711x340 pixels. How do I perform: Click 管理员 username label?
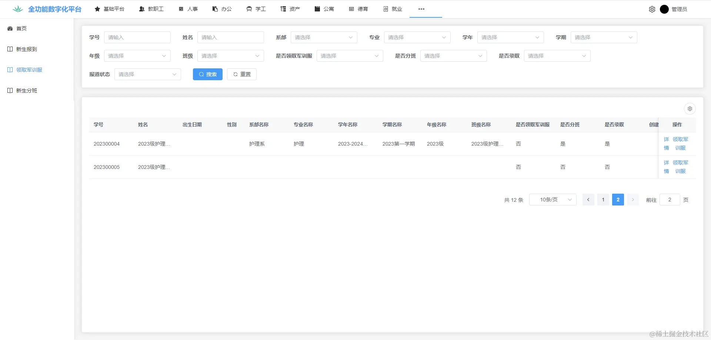[x=680, y=9]
